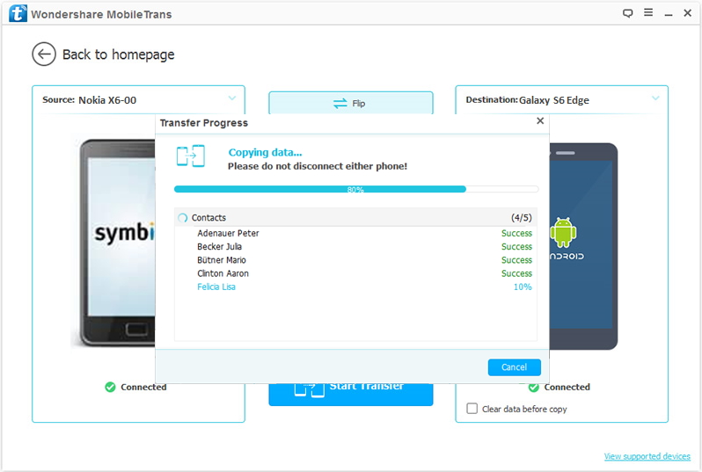Open the hamburger menu in title bar
Viewport: 702px width, 472px height.
click(x=648, y=12)
